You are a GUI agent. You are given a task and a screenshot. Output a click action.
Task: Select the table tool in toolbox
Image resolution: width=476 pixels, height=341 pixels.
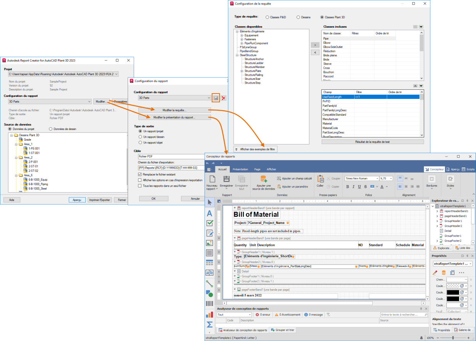tap(209, 263)
